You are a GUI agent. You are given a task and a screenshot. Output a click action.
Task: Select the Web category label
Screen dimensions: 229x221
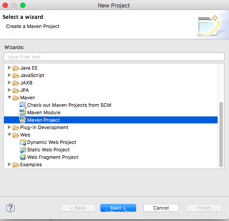25,135
